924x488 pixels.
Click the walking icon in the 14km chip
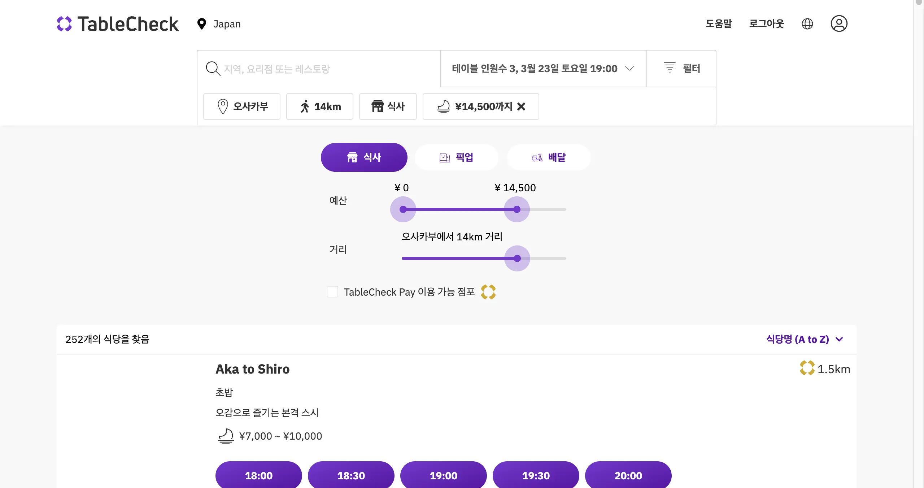pos(305,106)
